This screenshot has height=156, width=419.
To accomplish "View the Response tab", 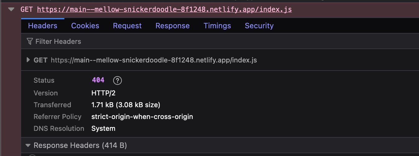I will click(173, 26).
